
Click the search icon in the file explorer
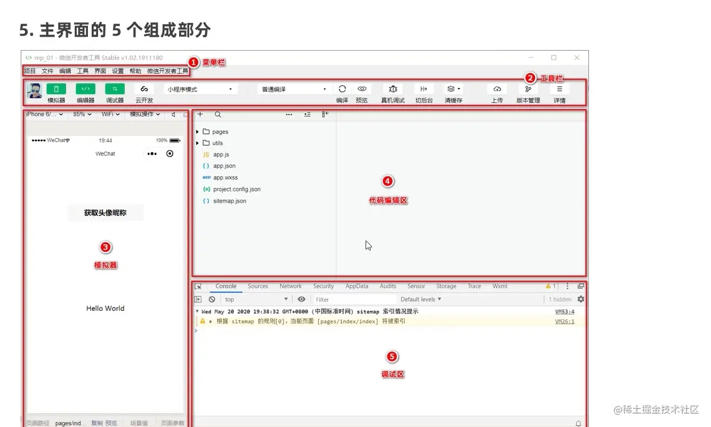218,114
